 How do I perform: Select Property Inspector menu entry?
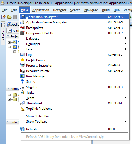point(74,66)
